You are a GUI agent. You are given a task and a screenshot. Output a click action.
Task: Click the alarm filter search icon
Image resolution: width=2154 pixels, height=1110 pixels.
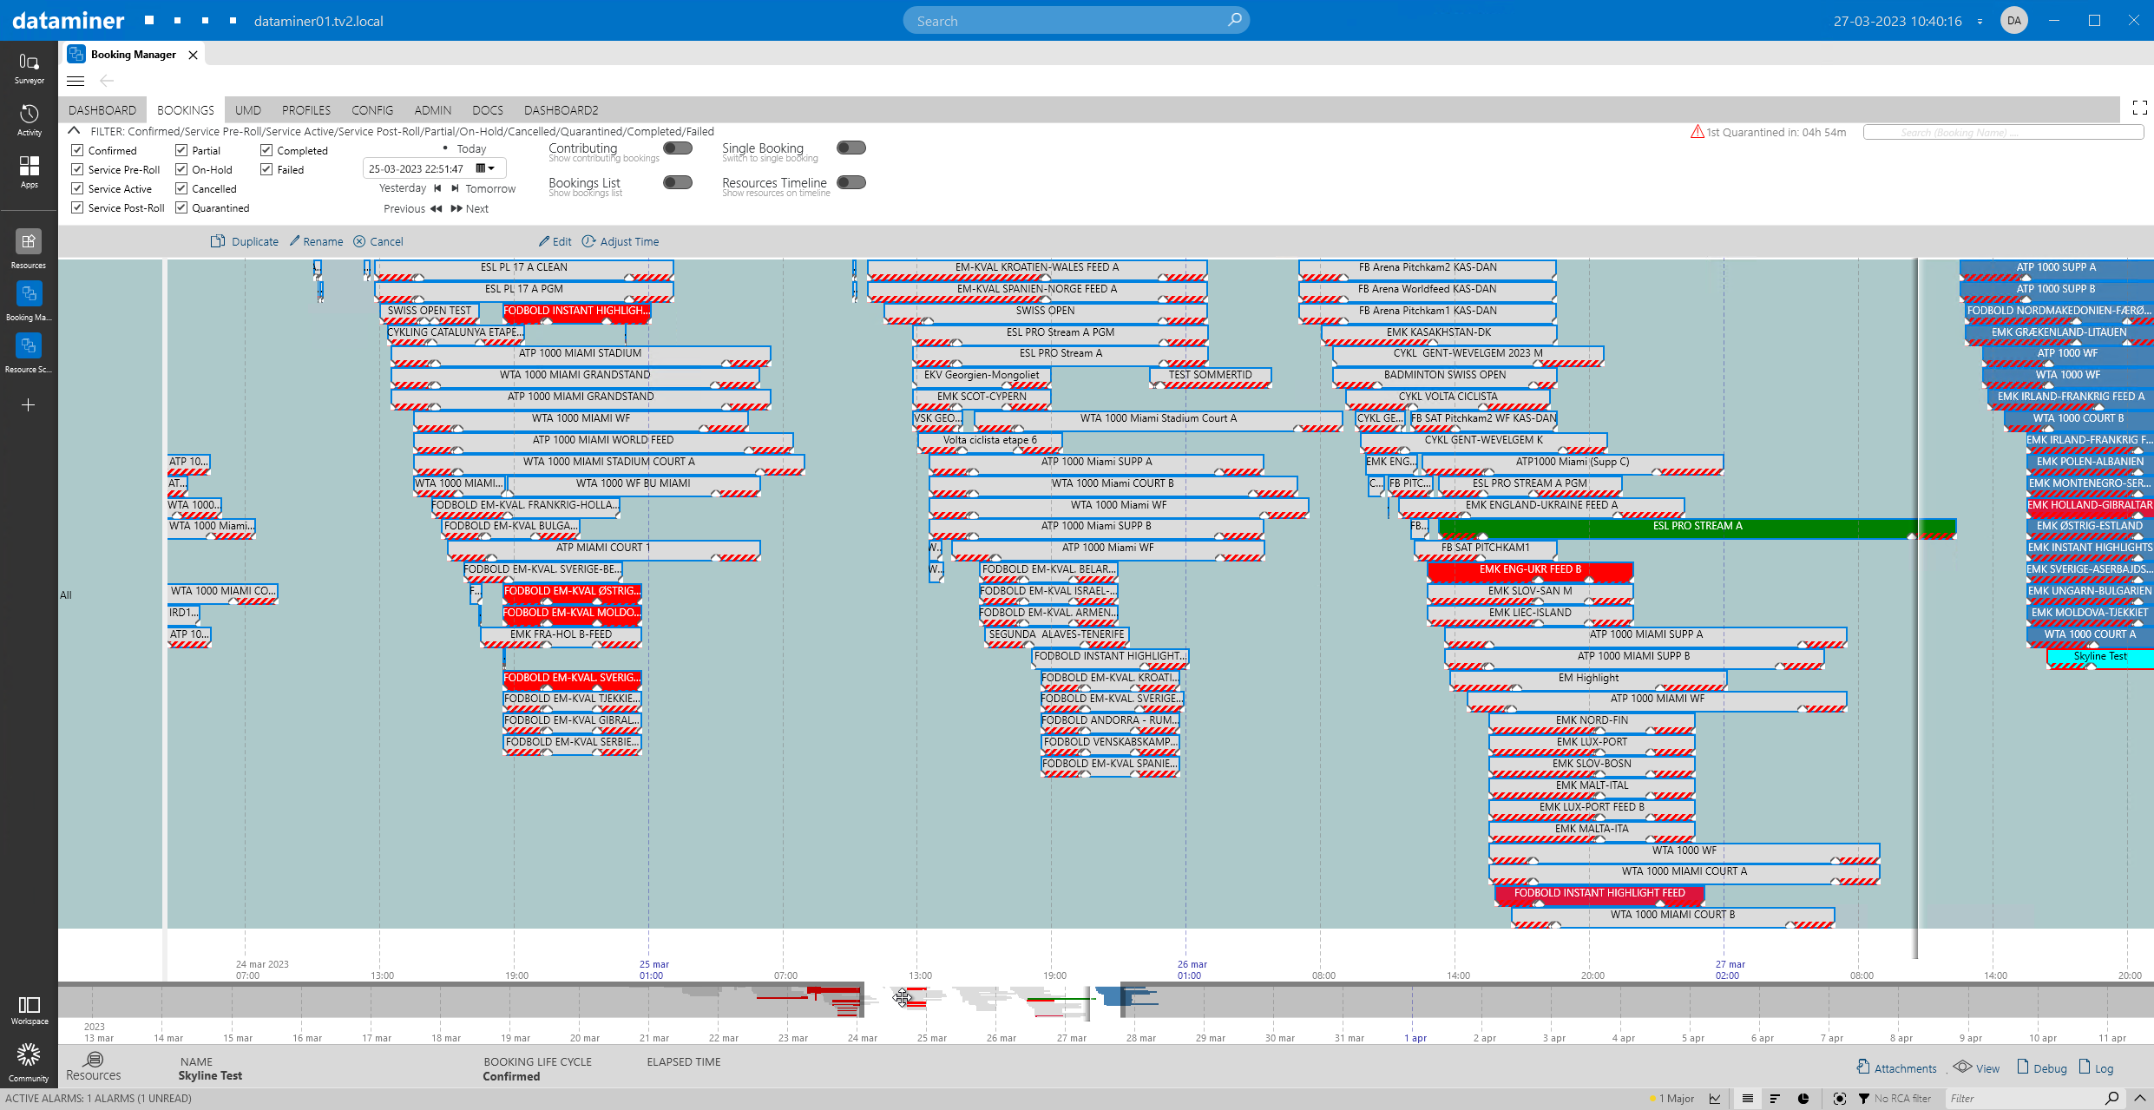pyautogui.click(x=2112, y=1098)
